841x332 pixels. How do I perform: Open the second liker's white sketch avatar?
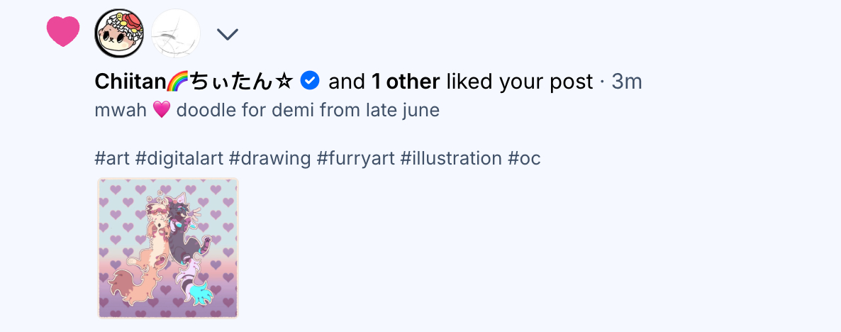coord(176,34)
